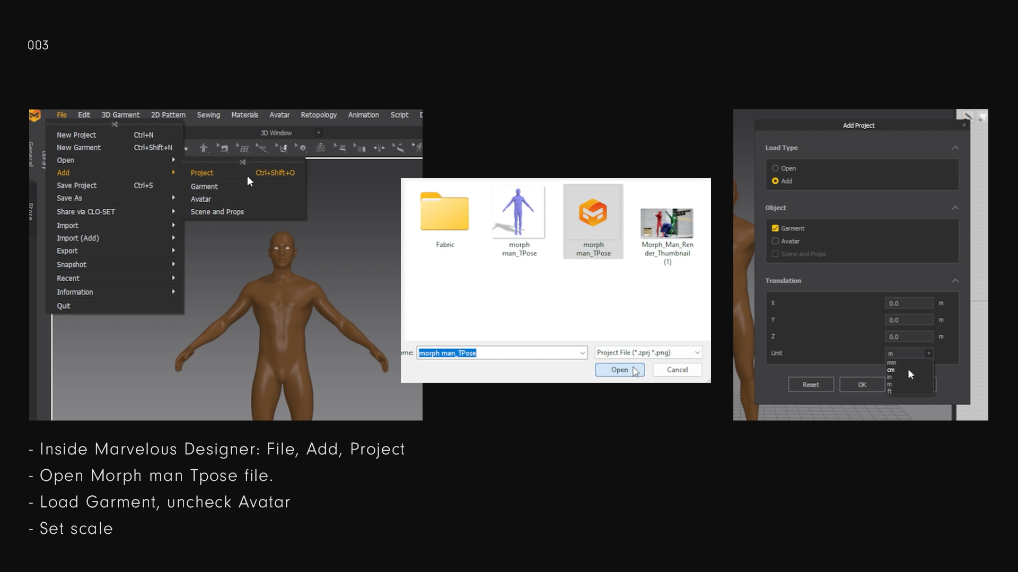Collapse the Translation section
Screen dimensions: 1018x572
[955, 281]
